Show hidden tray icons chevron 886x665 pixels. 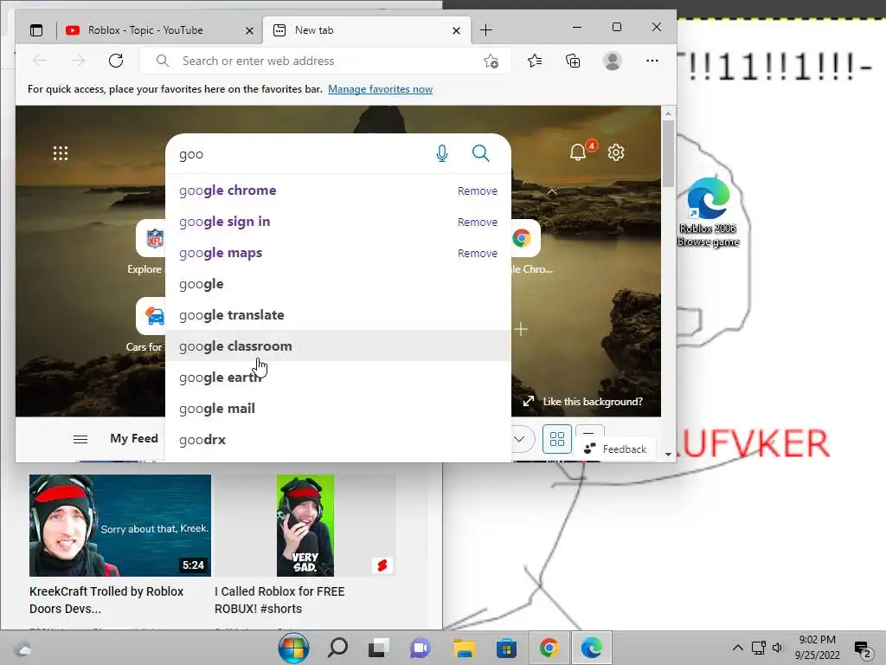coord(737,648)
